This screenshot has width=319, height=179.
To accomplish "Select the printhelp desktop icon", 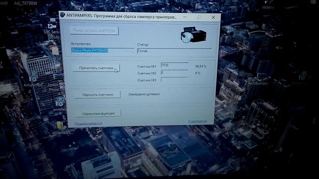I will click(60, 104).
